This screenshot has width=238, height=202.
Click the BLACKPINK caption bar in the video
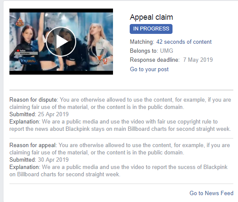click(x=26, y=53)
